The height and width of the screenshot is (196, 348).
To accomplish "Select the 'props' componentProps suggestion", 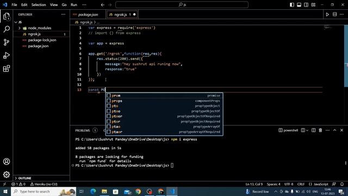I will (x=164, y=101).
